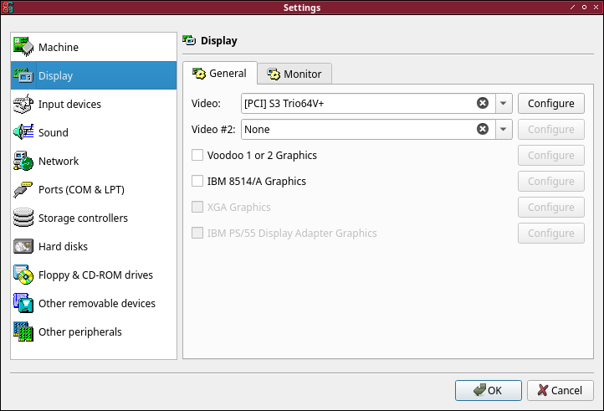Click the Other peripherals board icon
604x411 pixels.
coord(23,331)
